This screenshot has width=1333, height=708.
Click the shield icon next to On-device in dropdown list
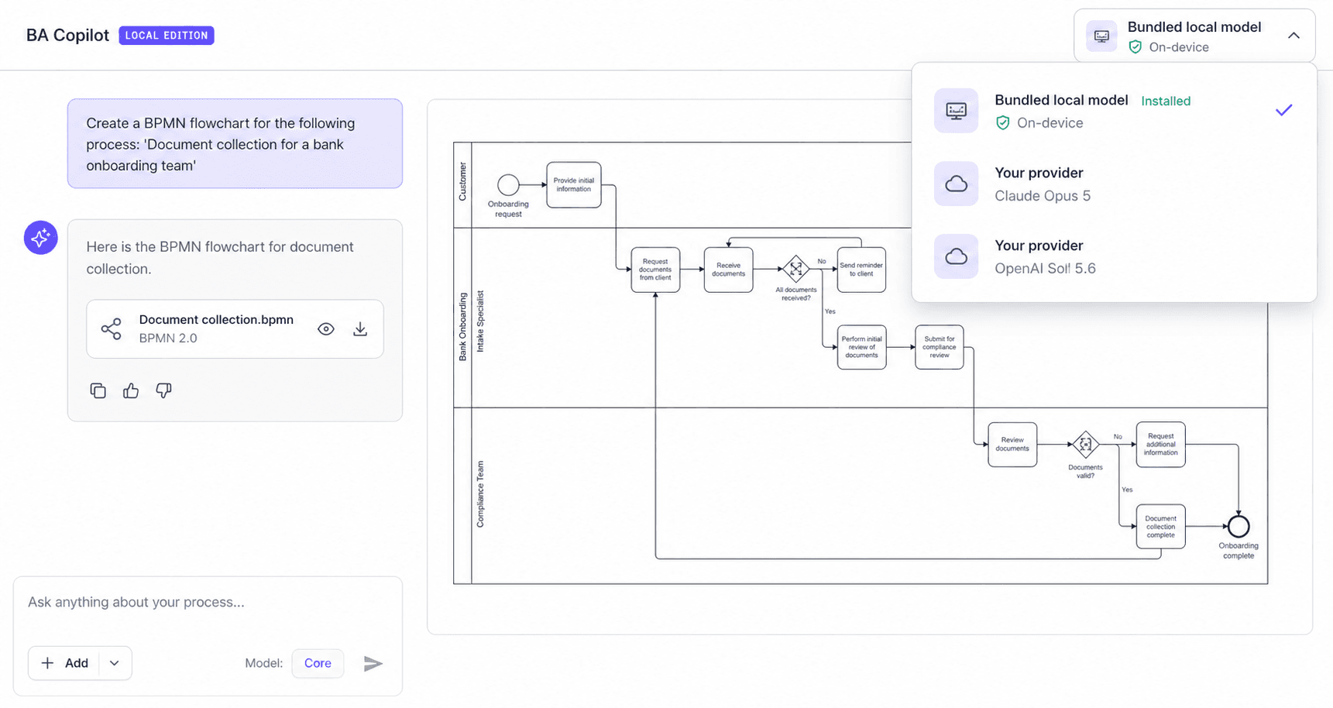click(1003, 122)
